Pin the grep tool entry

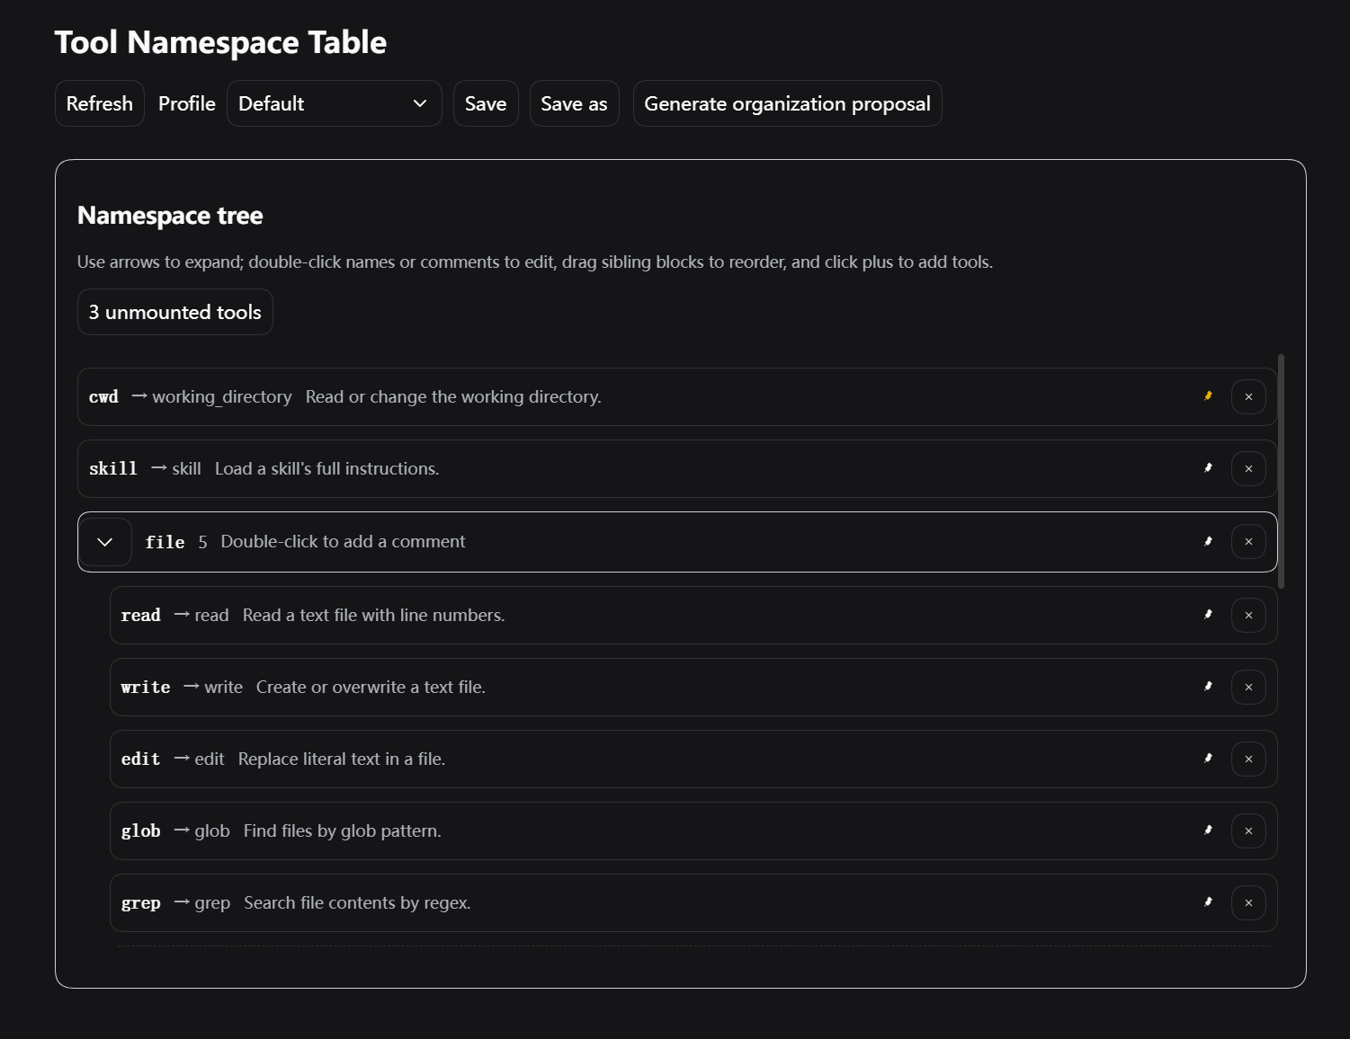[1208, 902]
